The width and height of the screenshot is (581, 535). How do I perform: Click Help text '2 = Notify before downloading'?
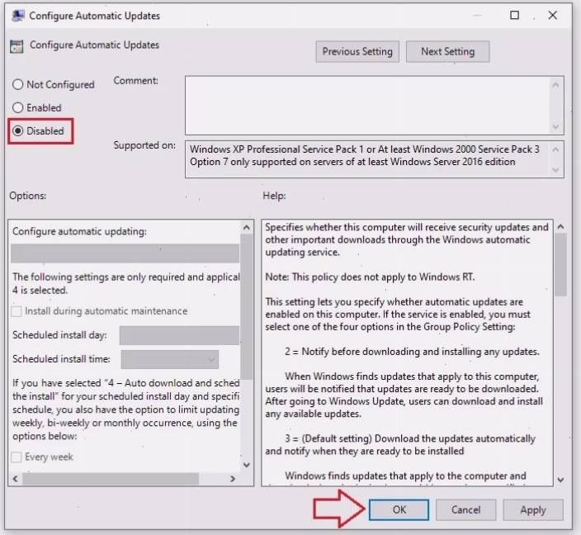[412, 352]
